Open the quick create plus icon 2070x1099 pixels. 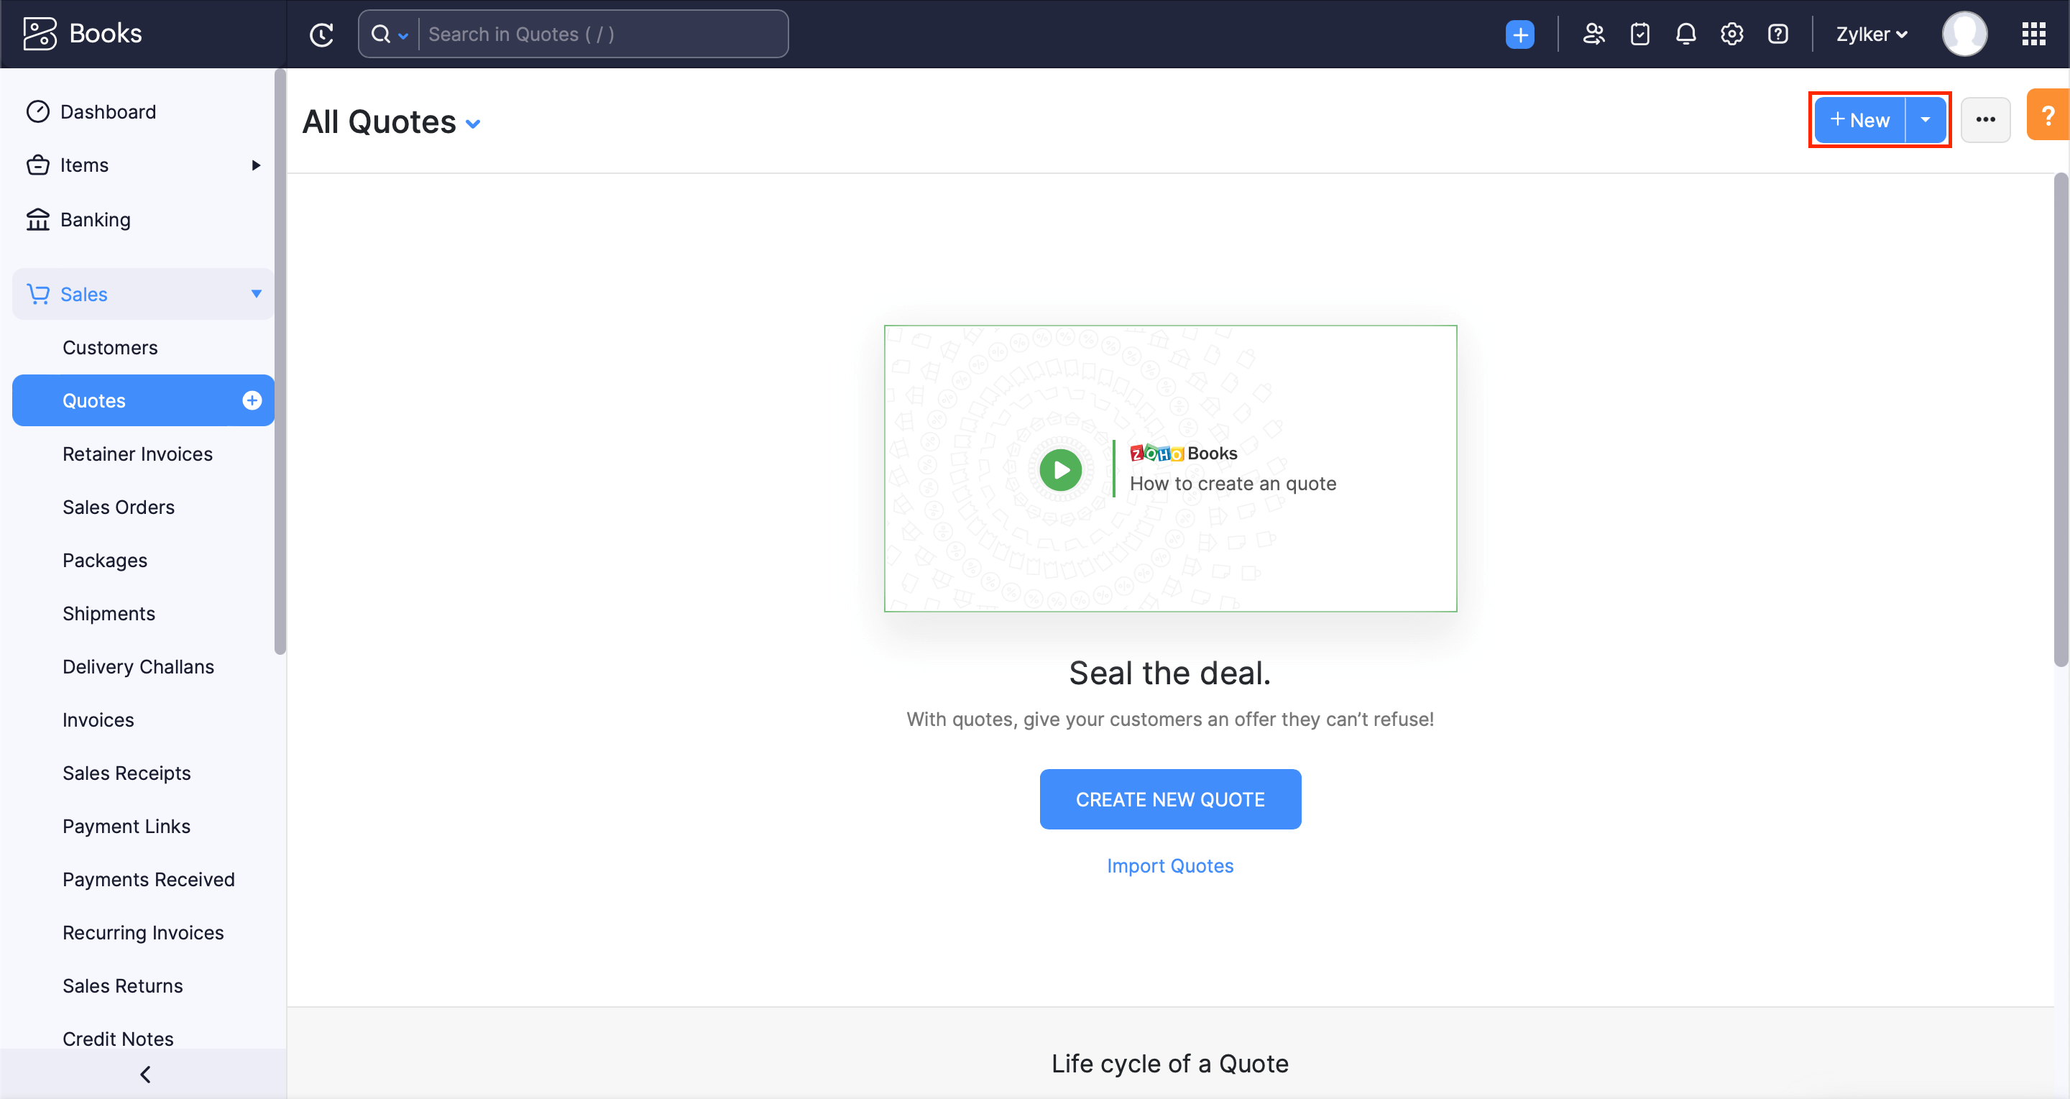[x=1519, y=34]
